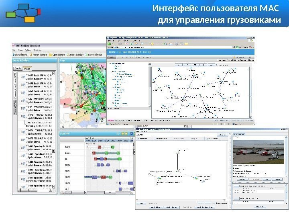289x217 pixels.
Task: Click the document icon of order TE-482
Action: click(24, 156)
